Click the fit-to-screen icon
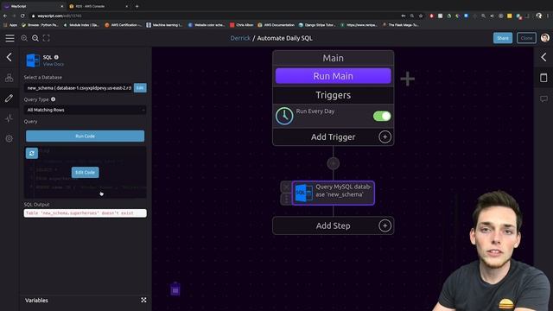Viewport: 553px width, 311px height. point(46,38)
